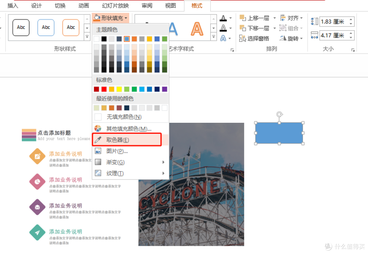Pick the black theme color swatch
The height and width of the screenshot is (254, 368).
point(104,39)
